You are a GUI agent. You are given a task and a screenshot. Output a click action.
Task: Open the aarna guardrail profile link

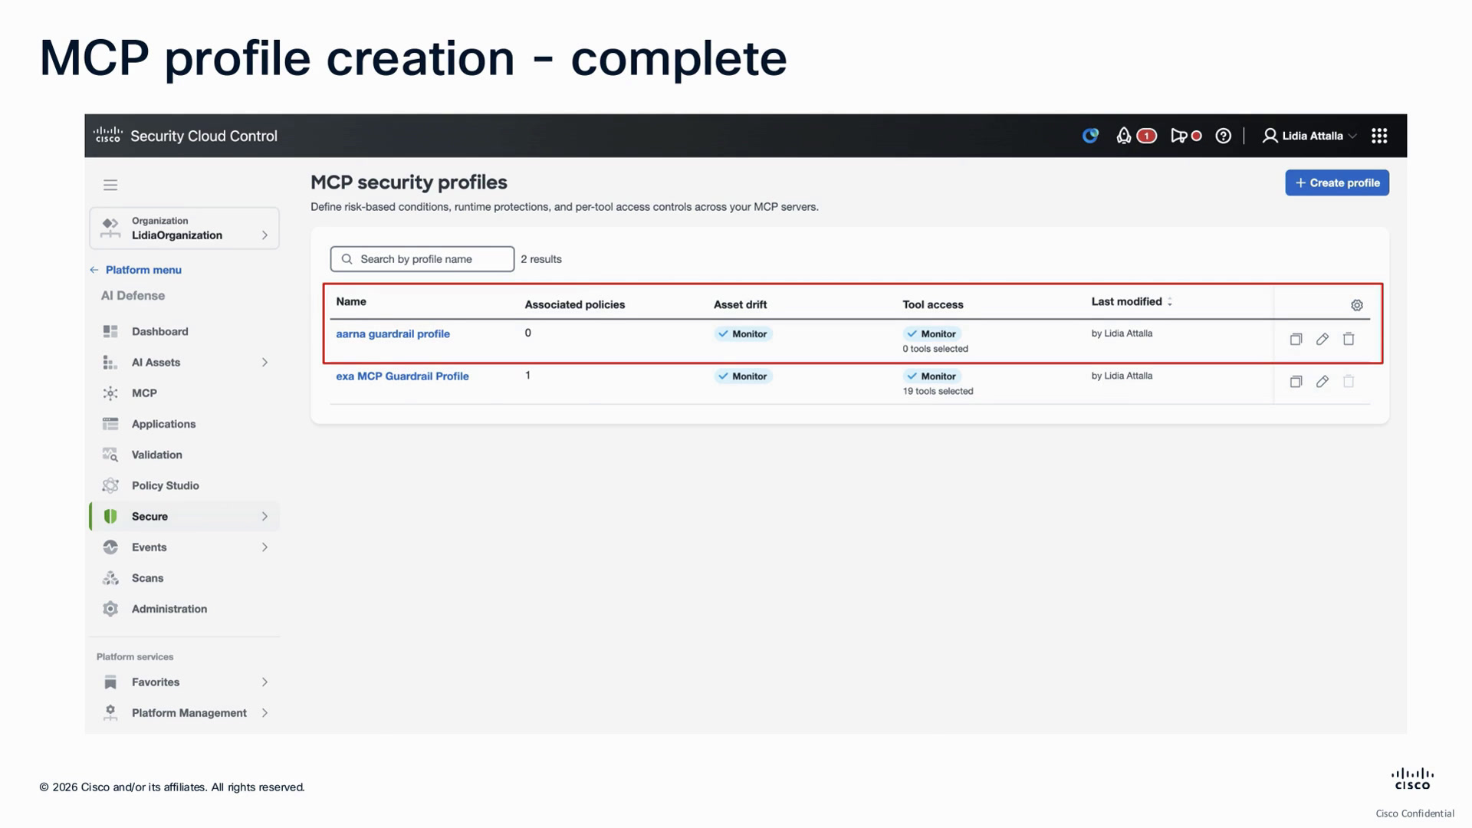tap(393, 333)
